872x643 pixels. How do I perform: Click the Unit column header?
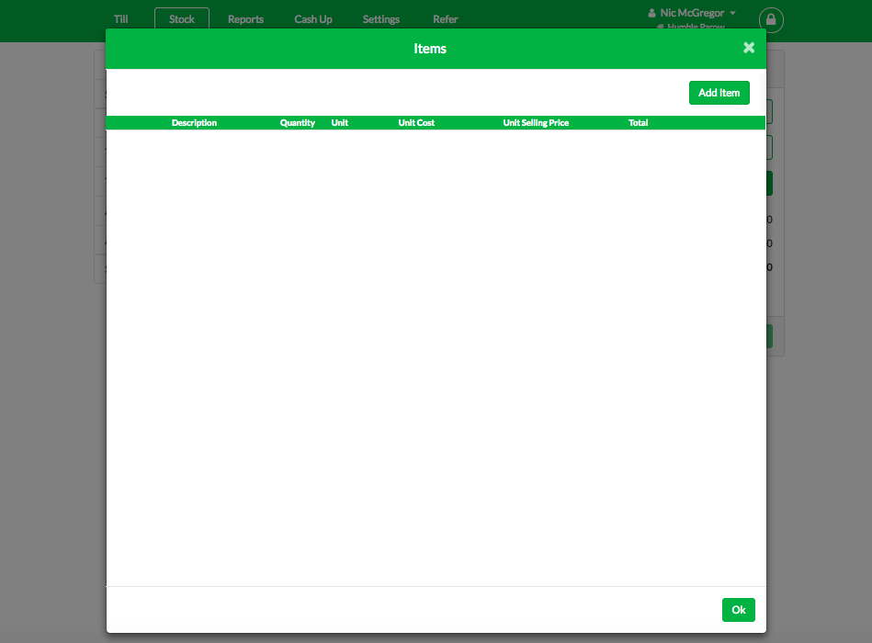pyautogui.click(x=340, y=123)
